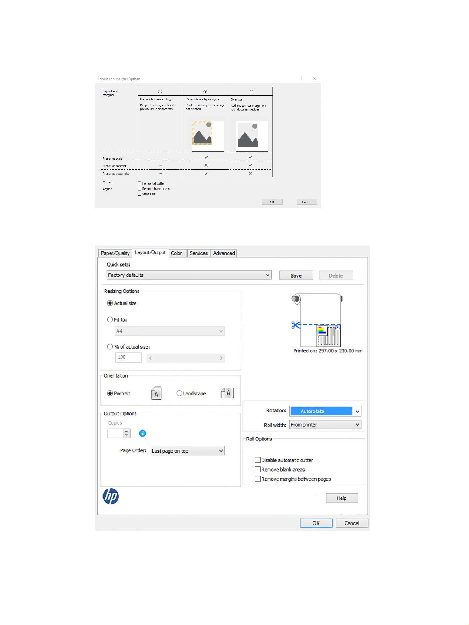Select Use application settings radio button
The width and height of the screenshot is (469, 625).
pos(160,92)
